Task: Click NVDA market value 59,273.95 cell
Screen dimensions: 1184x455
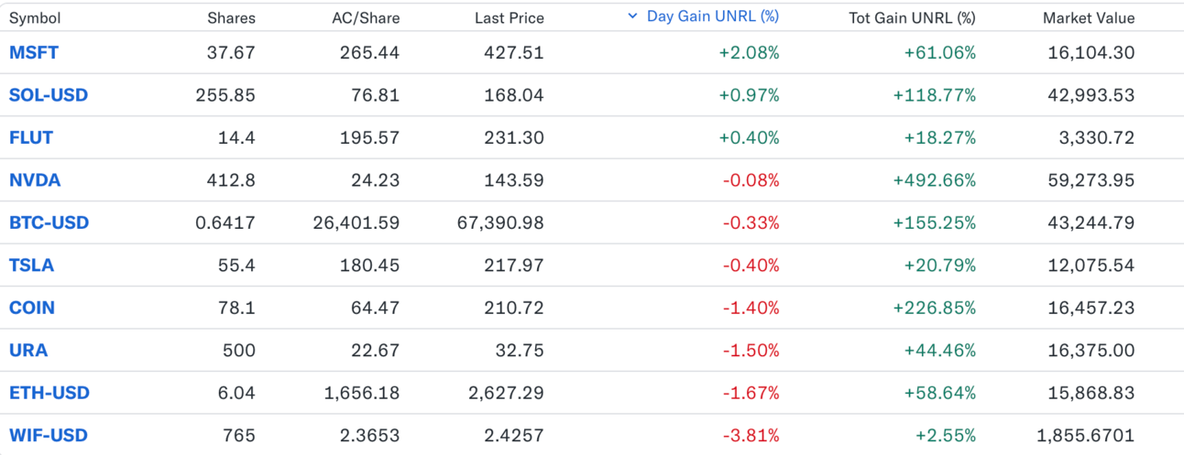Action: point(1091,180)
